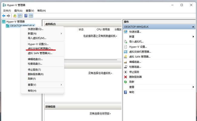This screenshot has width=197, height=121.
Task: Click the Hyper-V title bar app icon
Action: [x=4, y=5]
